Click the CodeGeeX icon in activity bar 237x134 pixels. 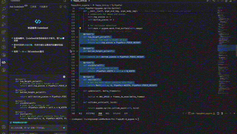coord(4,62)
